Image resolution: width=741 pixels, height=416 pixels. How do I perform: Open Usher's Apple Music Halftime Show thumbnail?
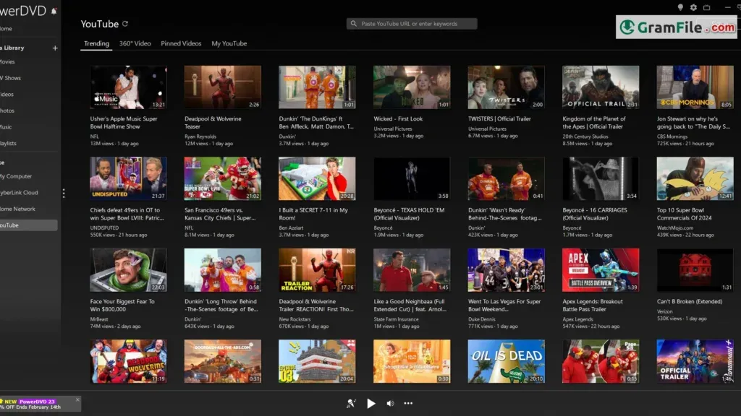128,87
